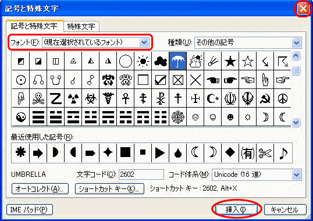Select the empty ballot box symbol
The height and width of the screenshot is (221, 313).
coord(143,80)
